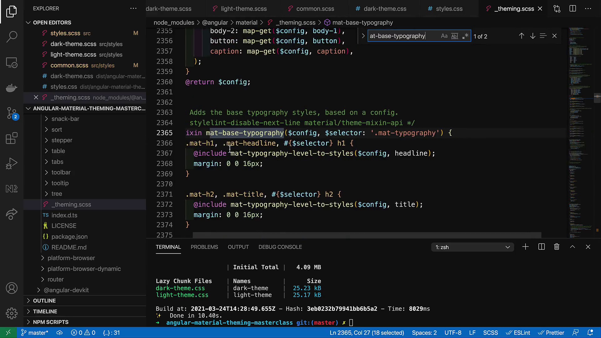The image size is (601, 338).
Task: Toggle Use Regular Expression in find
Action: pyautogui.click(x=465, y=36)
